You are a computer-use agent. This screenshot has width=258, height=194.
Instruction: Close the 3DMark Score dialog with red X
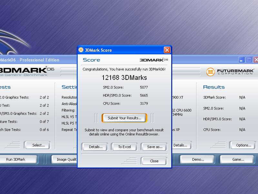[x=167, y=50]
